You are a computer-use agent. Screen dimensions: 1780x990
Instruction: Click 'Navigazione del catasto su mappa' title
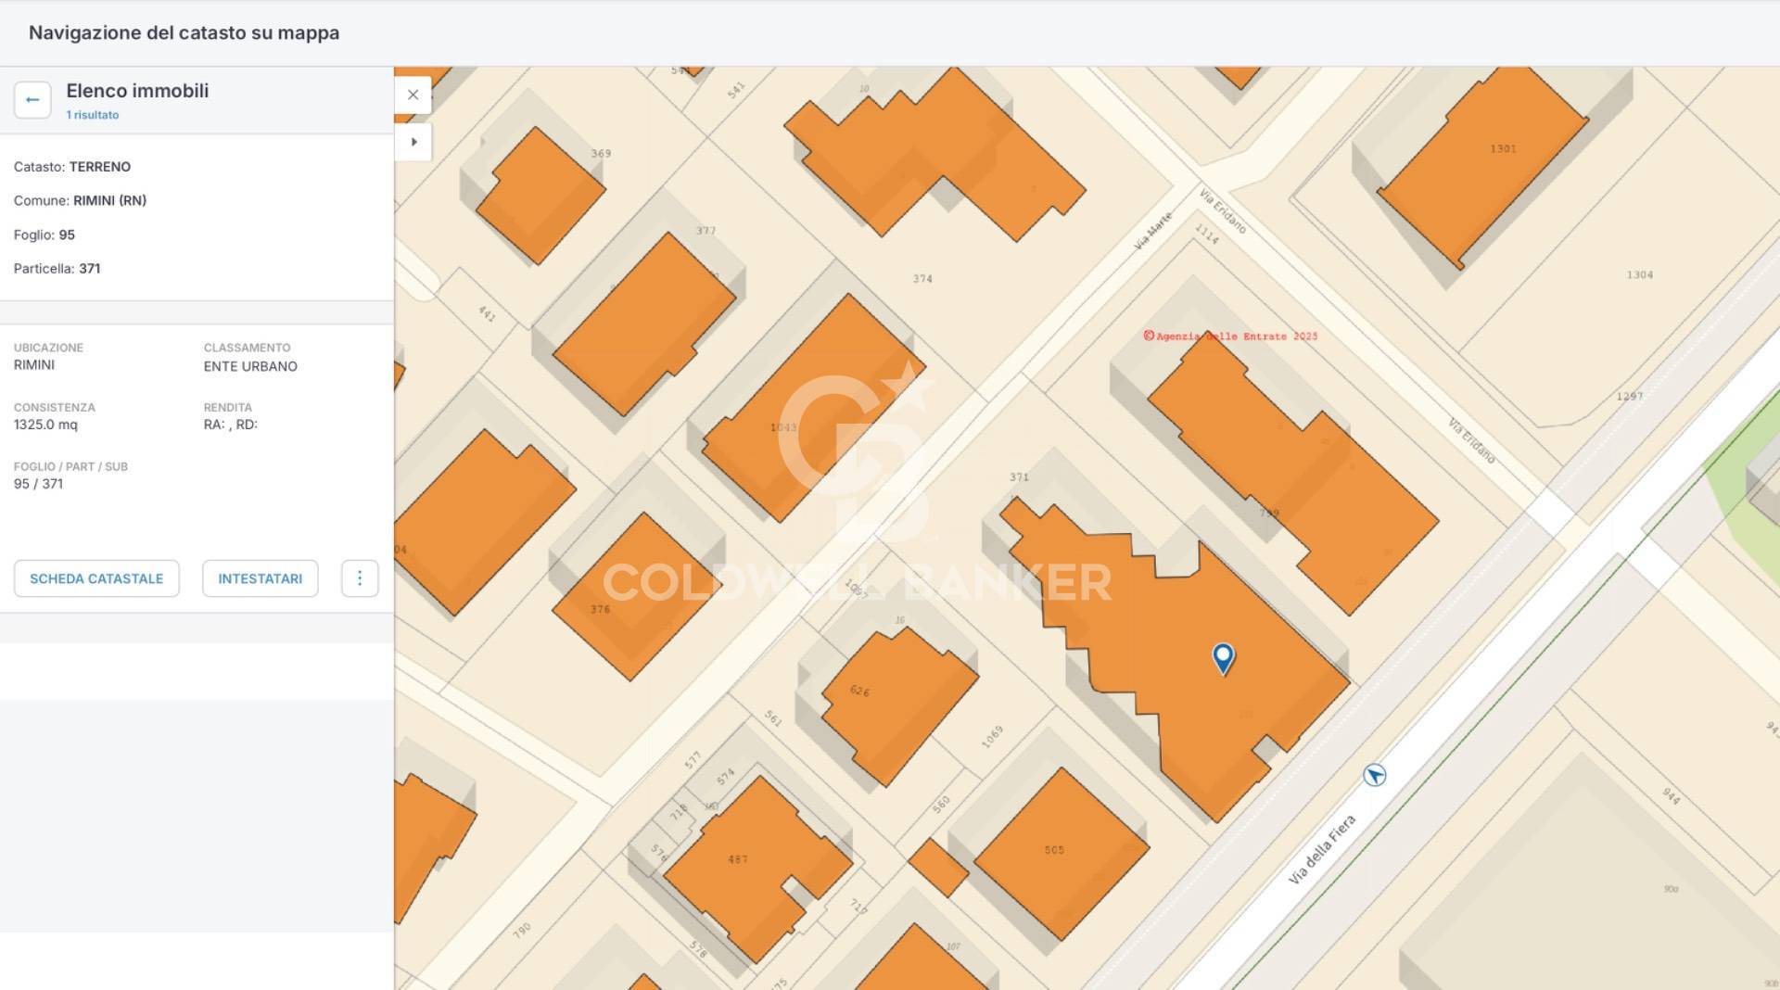tap(184, 32)
